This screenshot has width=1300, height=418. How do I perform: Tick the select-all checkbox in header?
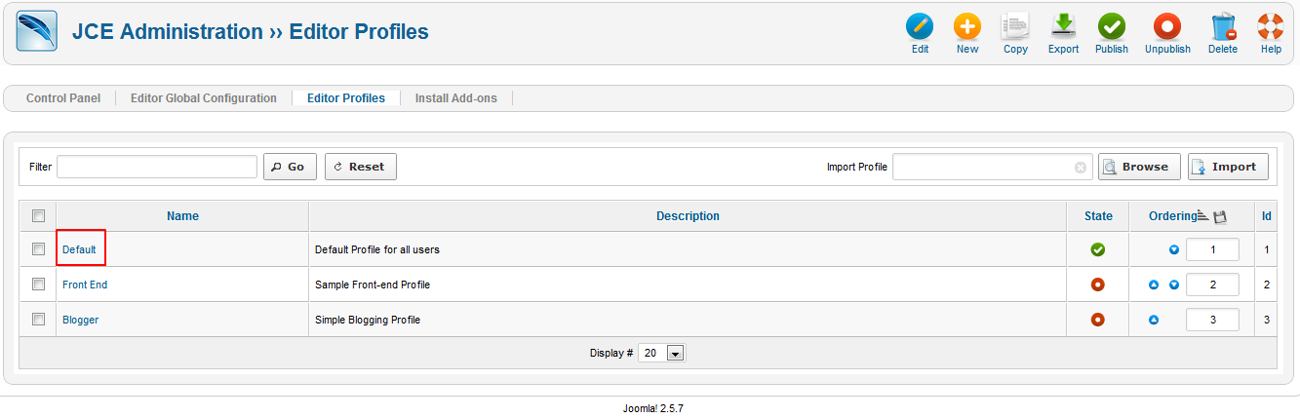tap(38, 215)
